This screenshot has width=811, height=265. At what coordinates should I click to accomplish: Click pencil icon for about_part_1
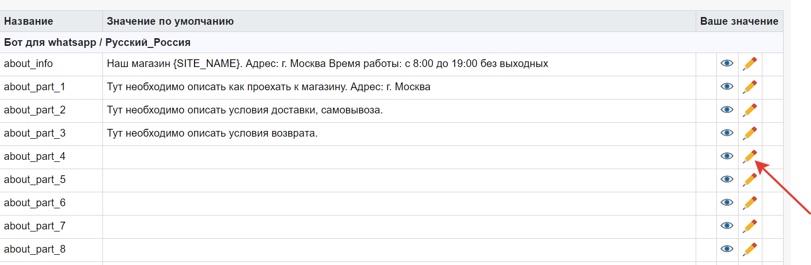(x=749, y=87)
